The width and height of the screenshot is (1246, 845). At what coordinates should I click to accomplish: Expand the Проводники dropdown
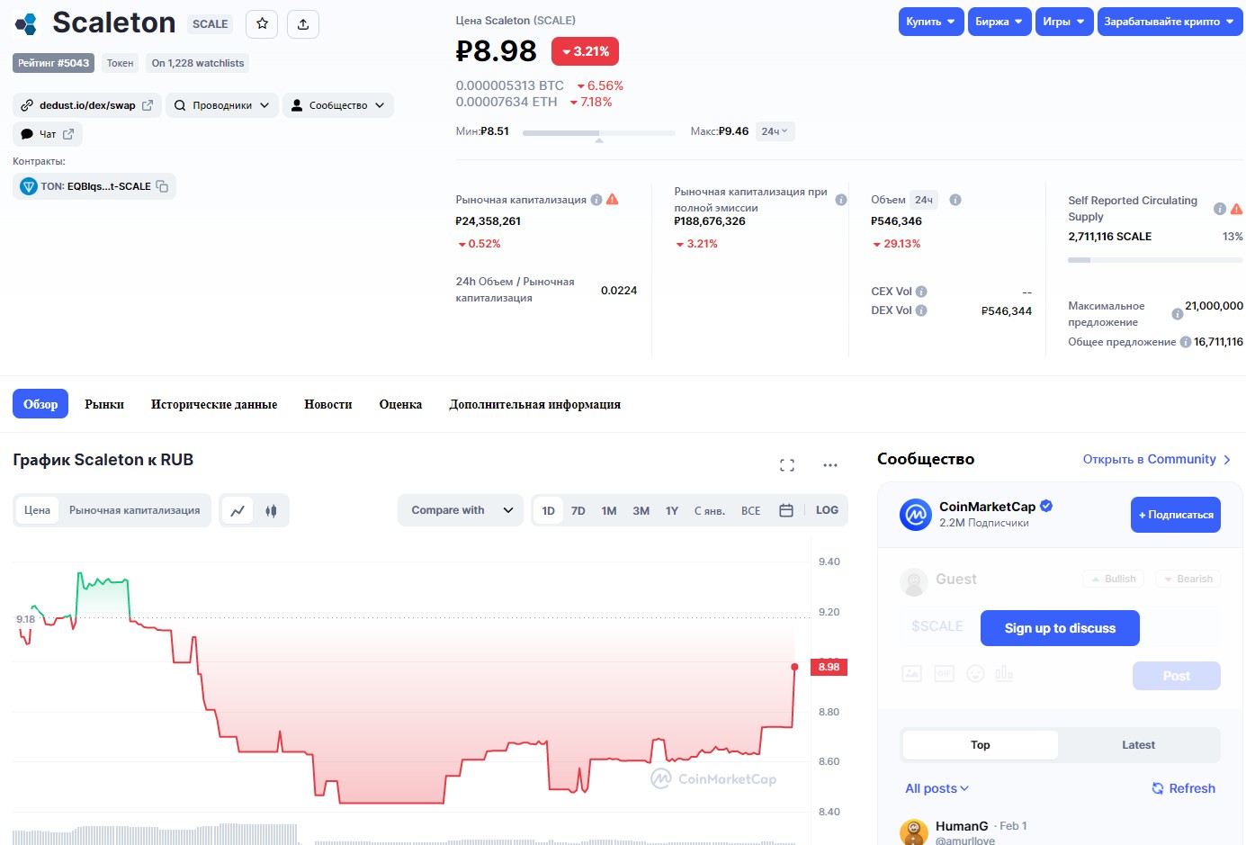(222, 105)
